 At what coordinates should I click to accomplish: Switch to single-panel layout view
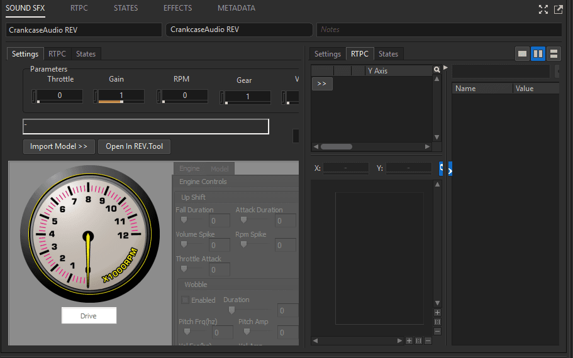pos(522,54)
